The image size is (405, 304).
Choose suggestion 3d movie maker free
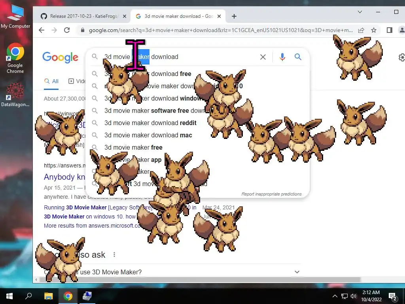(x=198, y=148)
